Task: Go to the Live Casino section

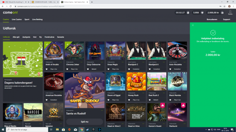Action: pyautogui.click(x=17, y=19)
